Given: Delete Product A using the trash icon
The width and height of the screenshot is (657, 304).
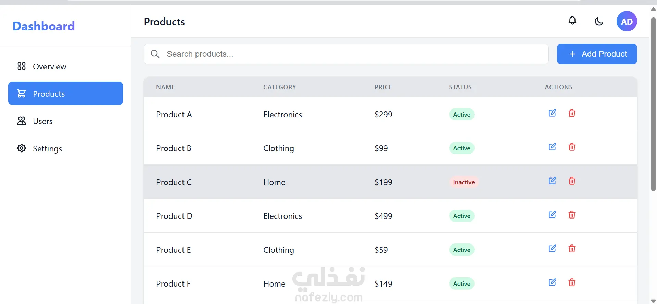Looking at the screenshot, I should coord(572,113).
